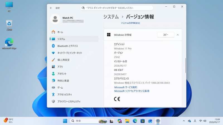
Task: Open 個人用設定 personalization page
Action: [74, 60]
